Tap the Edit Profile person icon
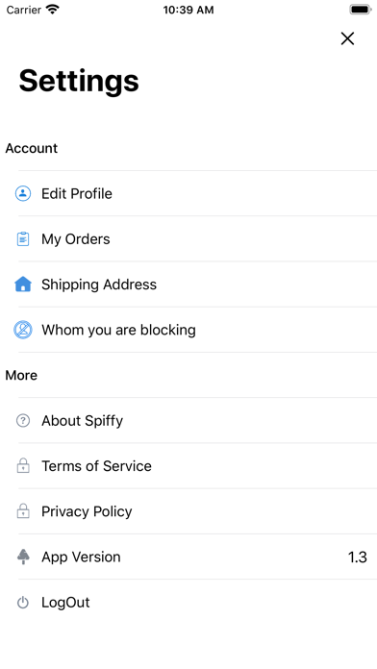Image resolution: width=377 pixels, height=669 pixels. 23,193
